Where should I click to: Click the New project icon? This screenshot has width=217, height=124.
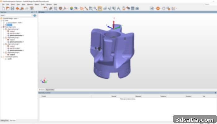point(3,8)
